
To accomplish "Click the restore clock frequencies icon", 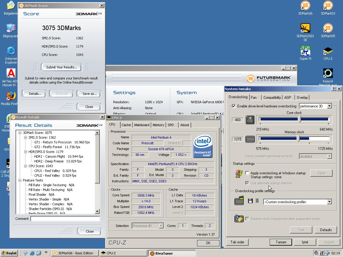I will [x=239, y=218].
